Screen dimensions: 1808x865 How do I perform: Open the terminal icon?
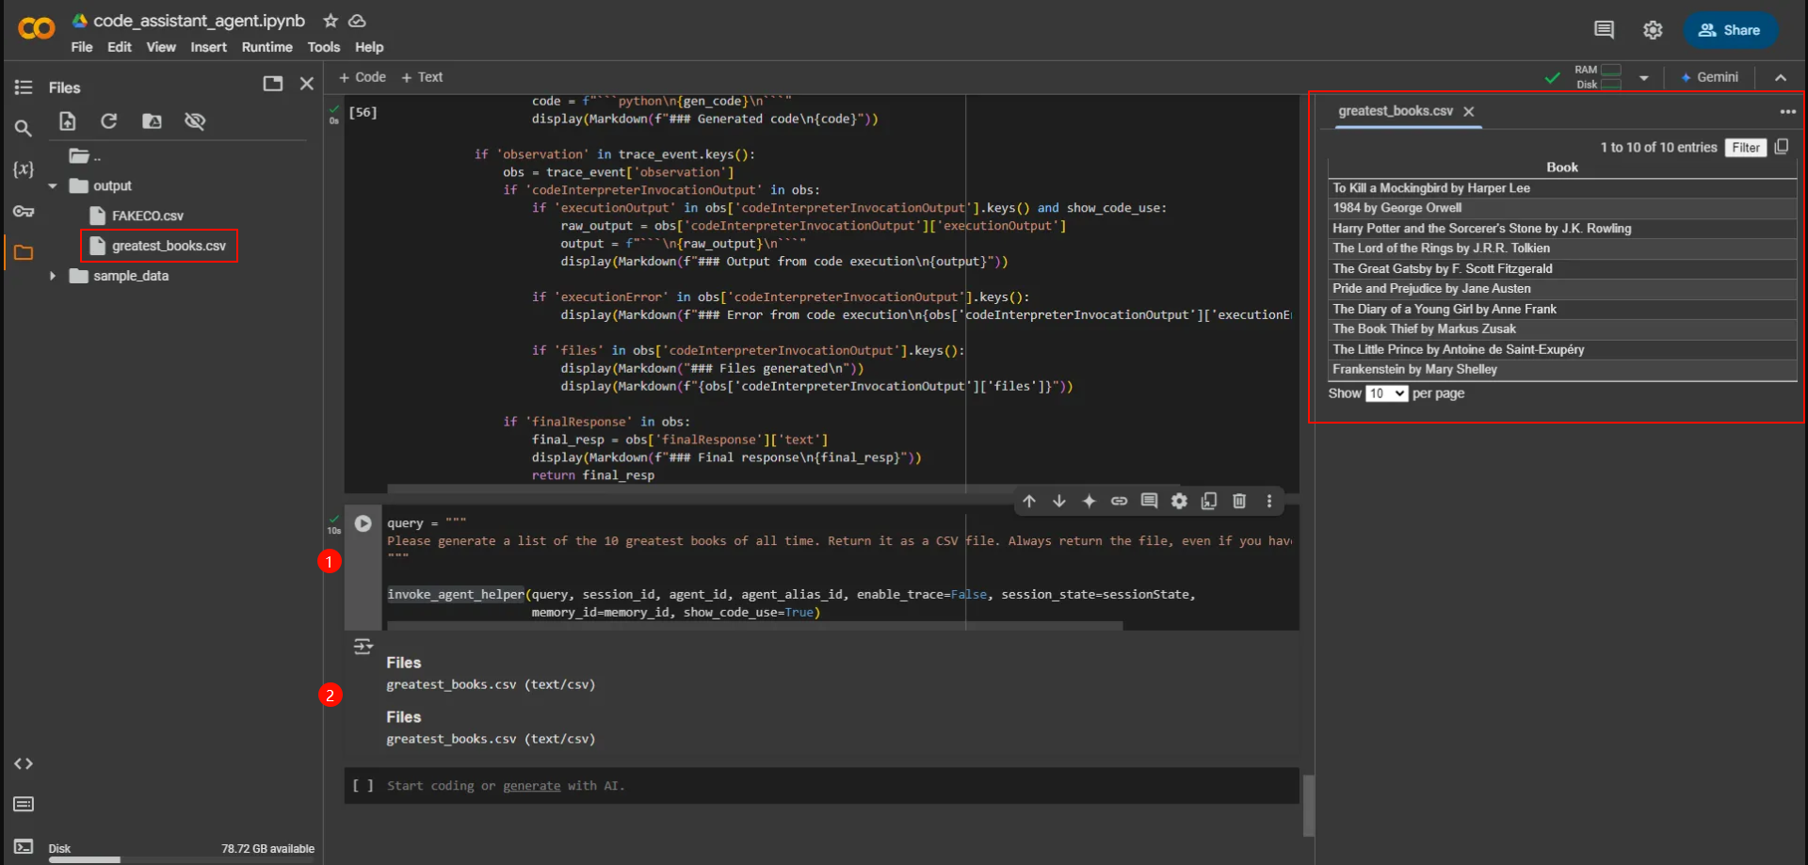(24, 846)
